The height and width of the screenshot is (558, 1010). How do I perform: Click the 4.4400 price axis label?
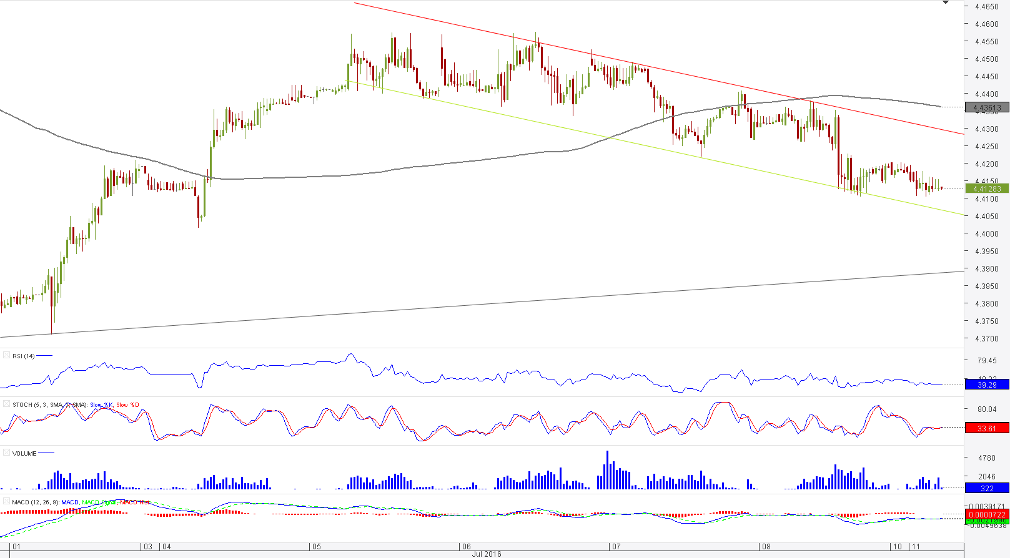tap(987, 94)
